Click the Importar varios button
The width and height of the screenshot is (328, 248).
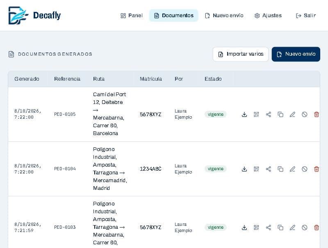(241, 54)
